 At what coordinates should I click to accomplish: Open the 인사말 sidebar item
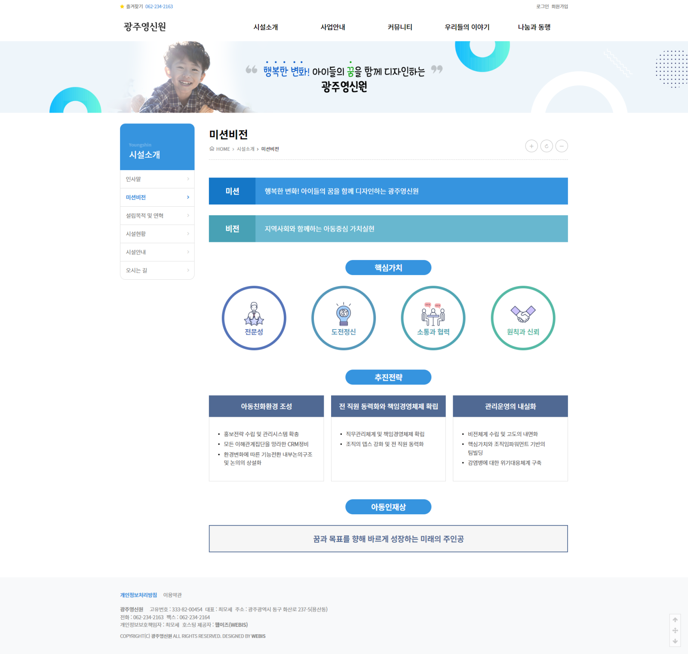[157, 179]
